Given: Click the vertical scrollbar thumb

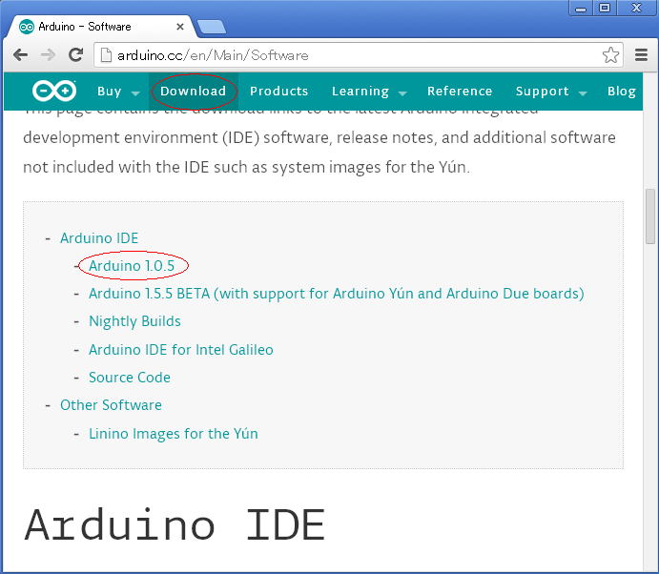Looking at the screenshot, I should 650,216.
